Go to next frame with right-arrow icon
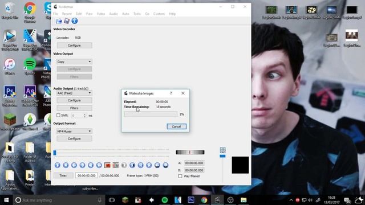This screenshot has height=205, width=365. [82, 165]
